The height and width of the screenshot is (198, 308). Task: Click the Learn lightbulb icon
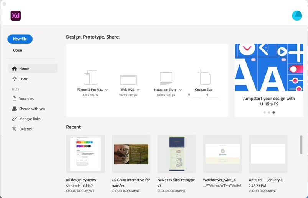15,78
